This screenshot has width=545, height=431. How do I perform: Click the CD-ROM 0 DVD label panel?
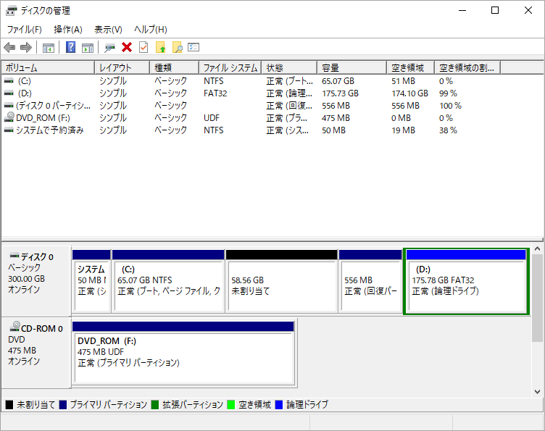tap(36, 352)
